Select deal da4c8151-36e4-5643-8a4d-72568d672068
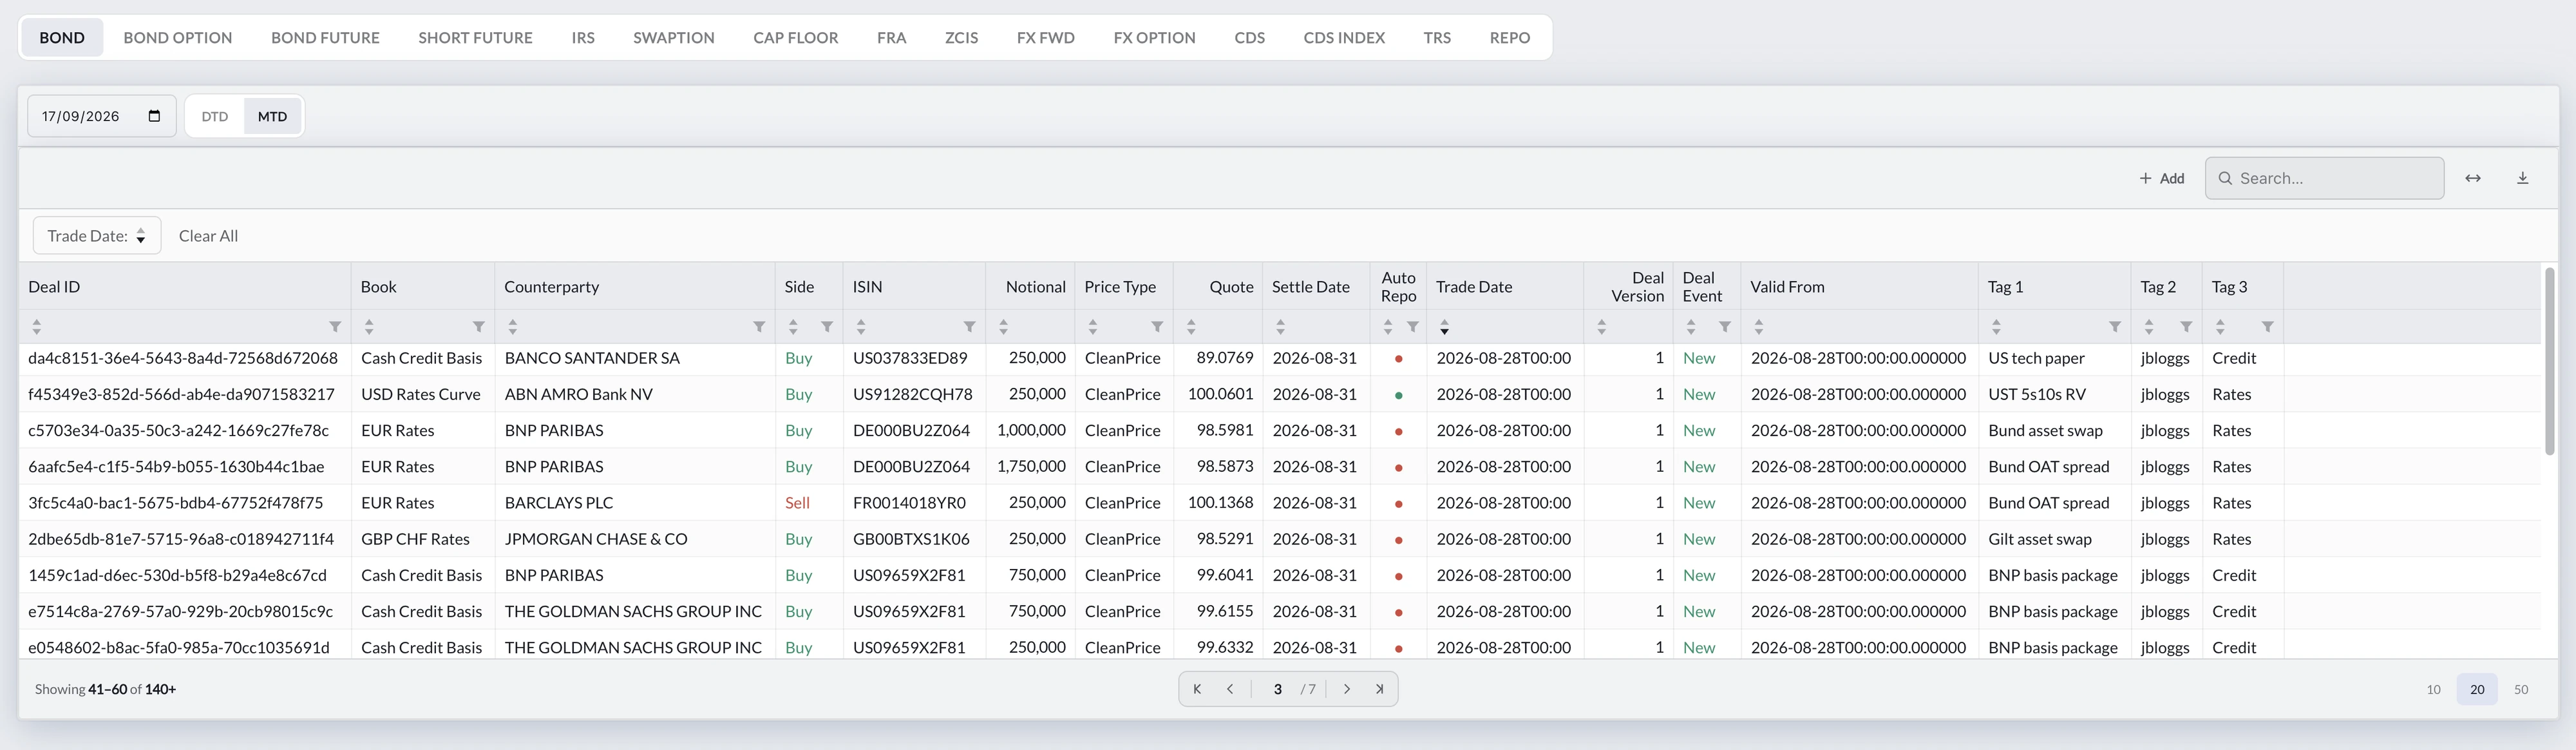Viewport: 2576px width, 750px height. (183, 358)
